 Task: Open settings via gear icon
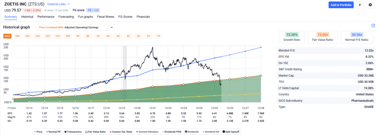click(370, 5)
